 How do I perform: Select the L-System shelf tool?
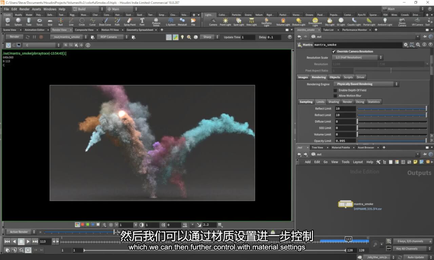[171, 22]
